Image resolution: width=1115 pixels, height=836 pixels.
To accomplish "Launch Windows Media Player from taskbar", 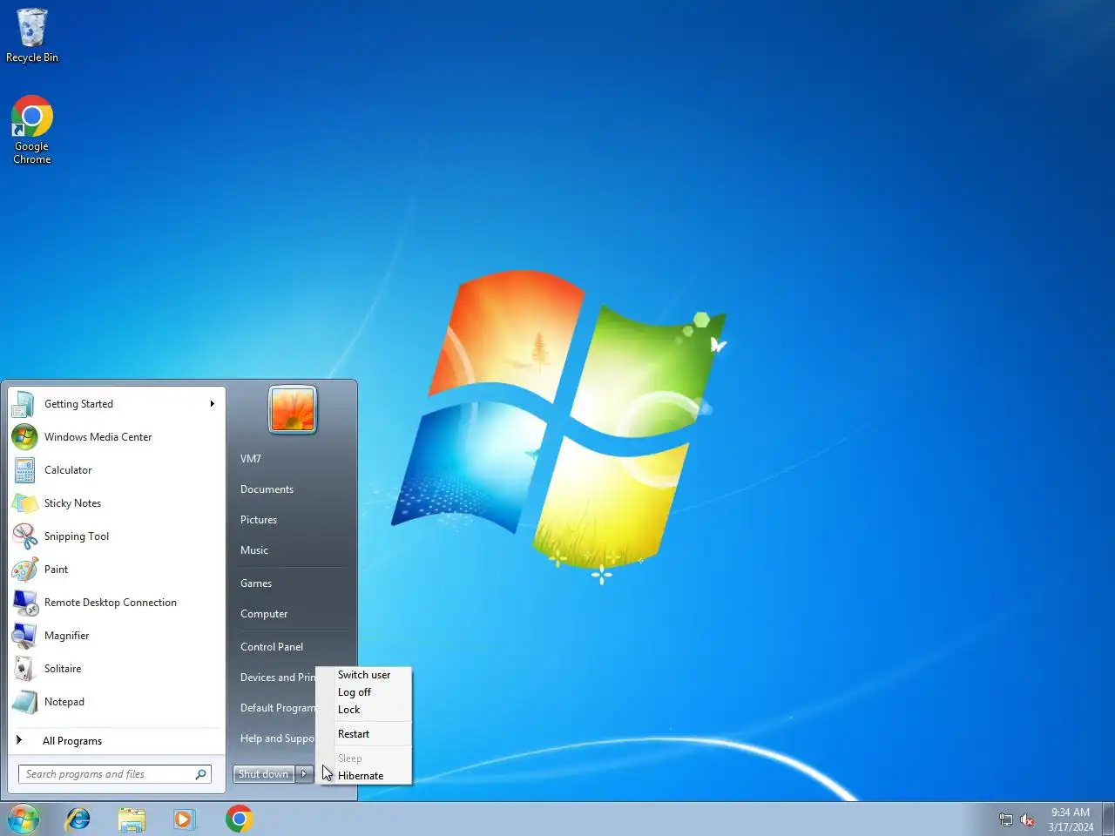I will (x=185, y=819).
